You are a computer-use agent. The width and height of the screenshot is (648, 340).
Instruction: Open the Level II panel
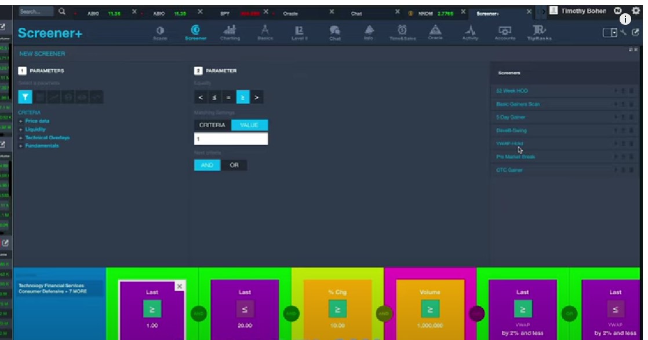pyautogui.click(x=300, y=33)
